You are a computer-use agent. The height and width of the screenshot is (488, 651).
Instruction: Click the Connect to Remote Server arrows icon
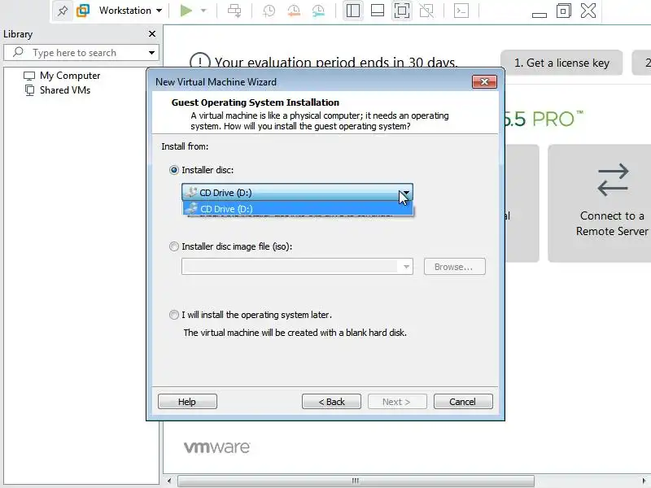613,179
